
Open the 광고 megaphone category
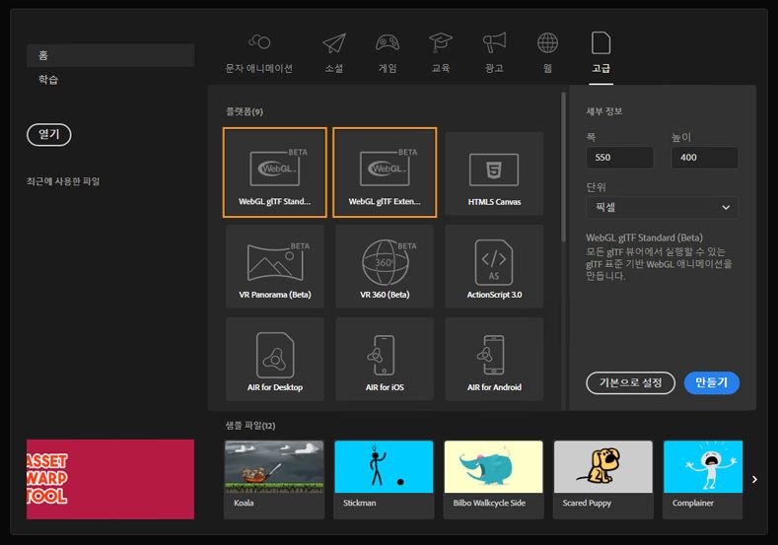[x=494, y=53]
